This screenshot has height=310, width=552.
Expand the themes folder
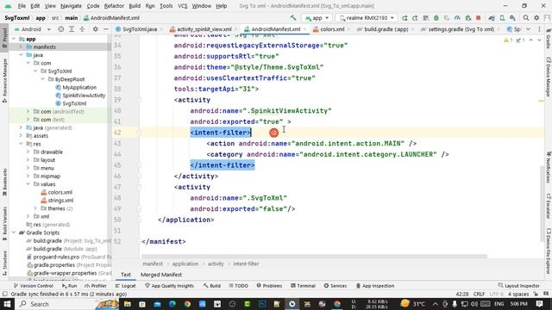point(35,208)
